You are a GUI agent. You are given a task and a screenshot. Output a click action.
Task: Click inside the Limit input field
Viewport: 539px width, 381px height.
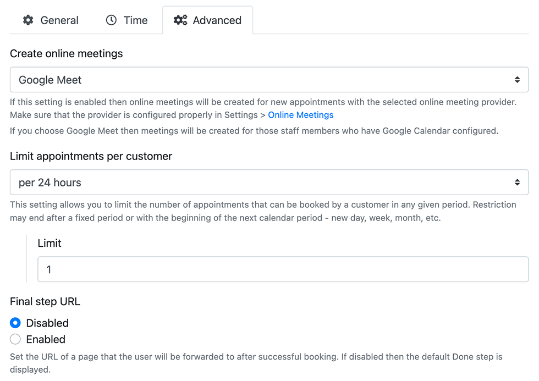220,269
